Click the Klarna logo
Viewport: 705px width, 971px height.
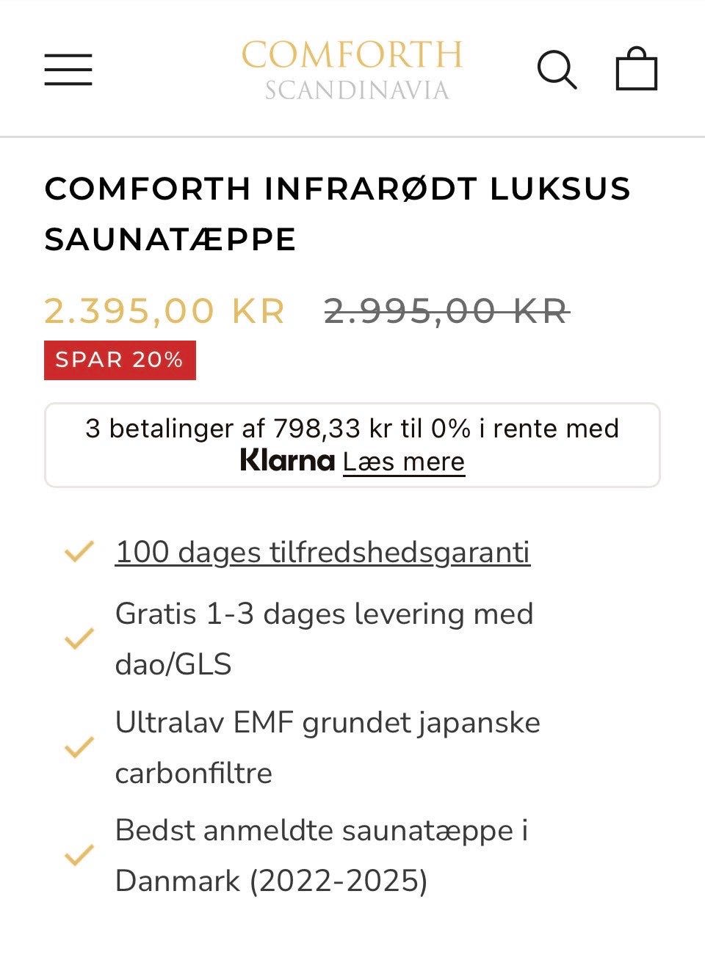(x=287, y=461)
